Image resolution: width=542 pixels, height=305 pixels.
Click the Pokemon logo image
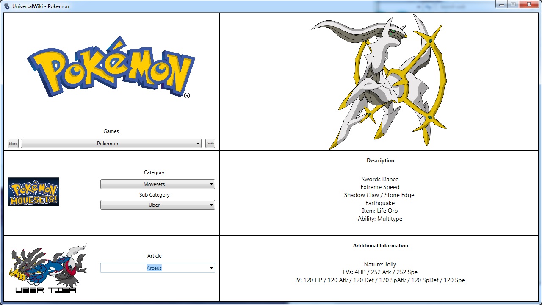[x=111, y=68]
